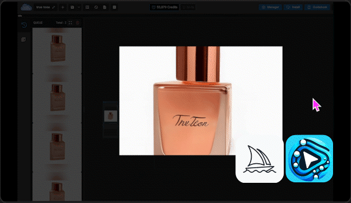
Task: Click the 'Total : 2' queue count
Action: tap(61, 23)
